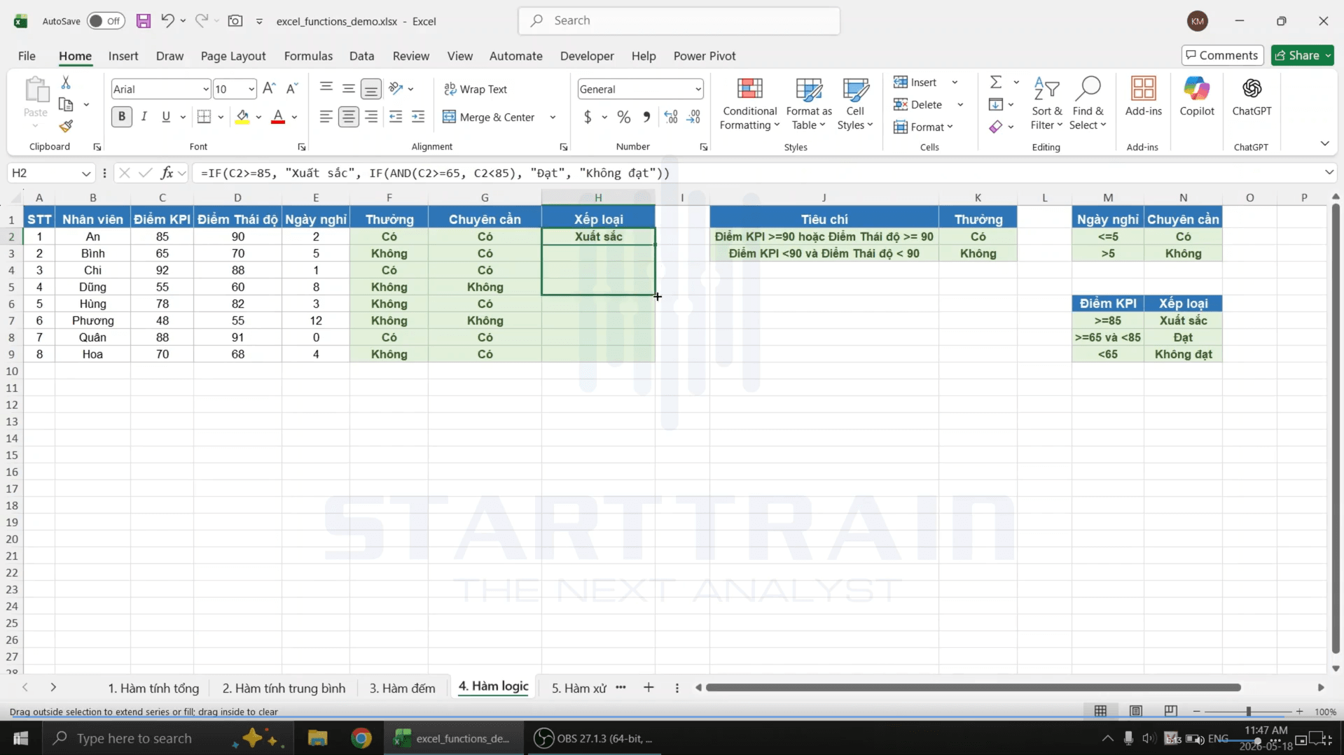Image resolution: width=1344 pixels, height=755 pixels.
Task: Click the Comments button
Action: (x=1222, y=55)
